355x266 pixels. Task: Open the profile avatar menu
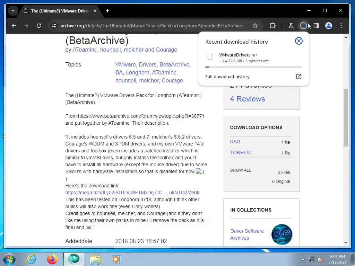(329, 26)
